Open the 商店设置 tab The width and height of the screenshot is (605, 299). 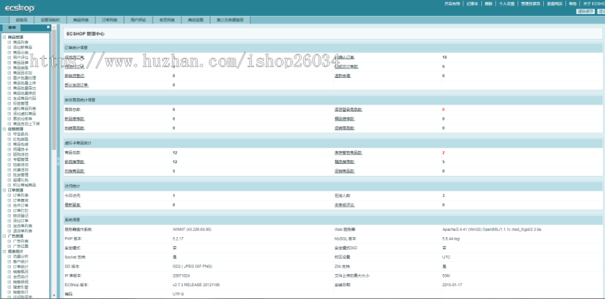[x=196, y=20]
